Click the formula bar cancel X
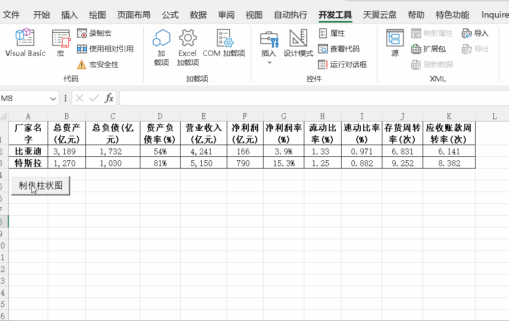The image size is (509, 321). (80, 98)
